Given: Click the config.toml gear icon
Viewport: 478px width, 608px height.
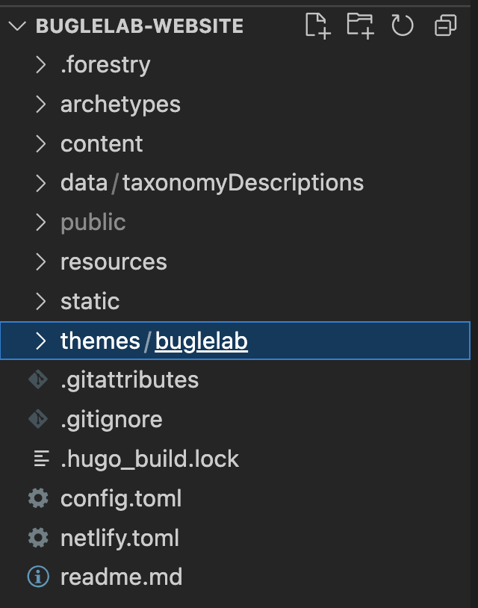Looking at the screenshot, I should [37, 498].
